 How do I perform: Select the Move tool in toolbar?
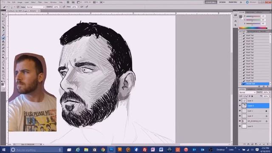point(3,15)
